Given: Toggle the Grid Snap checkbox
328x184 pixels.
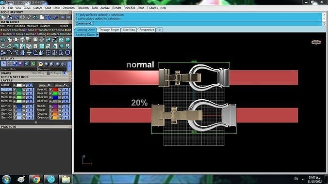Looking at the screenshot, I should pyautogui.click(x=48, y=73).
